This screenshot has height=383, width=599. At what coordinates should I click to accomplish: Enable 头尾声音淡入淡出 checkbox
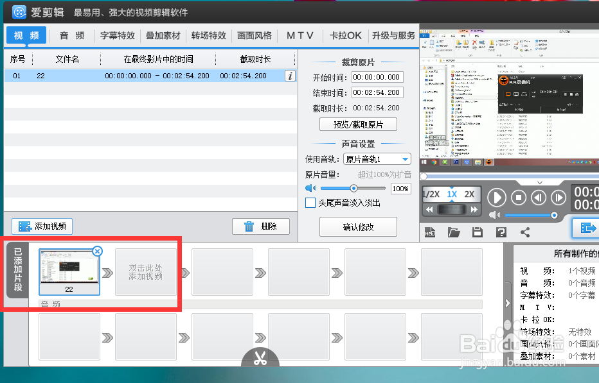click(310, 203)
